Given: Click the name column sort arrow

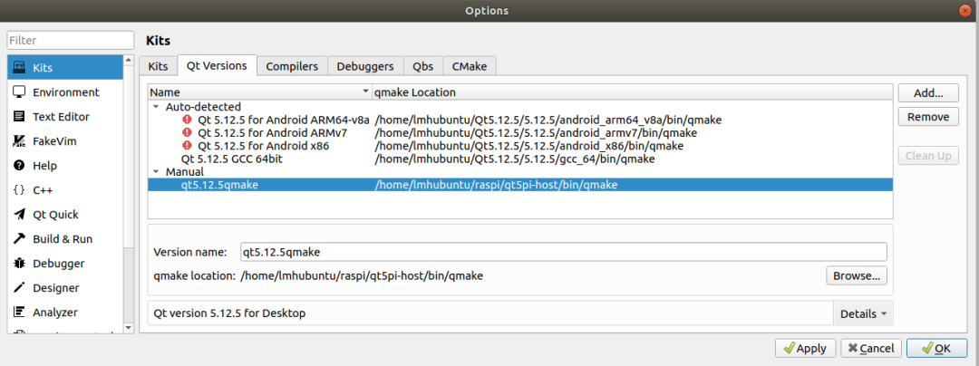Looking at the screenshot, I should (x=365, y=92).
